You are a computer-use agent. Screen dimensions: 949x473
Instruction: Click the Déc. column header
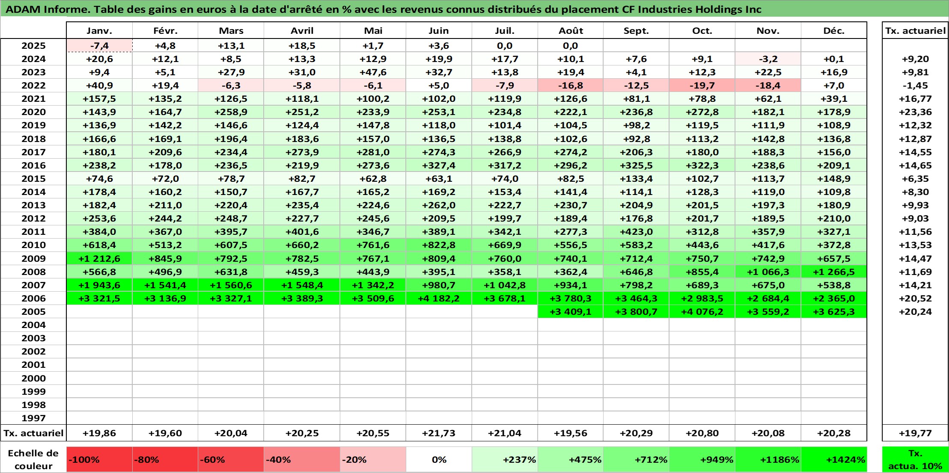[834, 30]
